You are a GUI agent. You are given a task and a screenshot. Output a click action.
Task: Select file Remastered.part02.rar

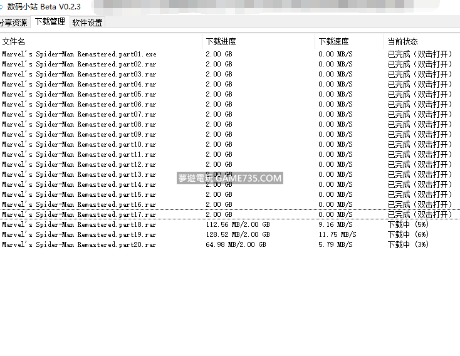(x=79, y=64)
